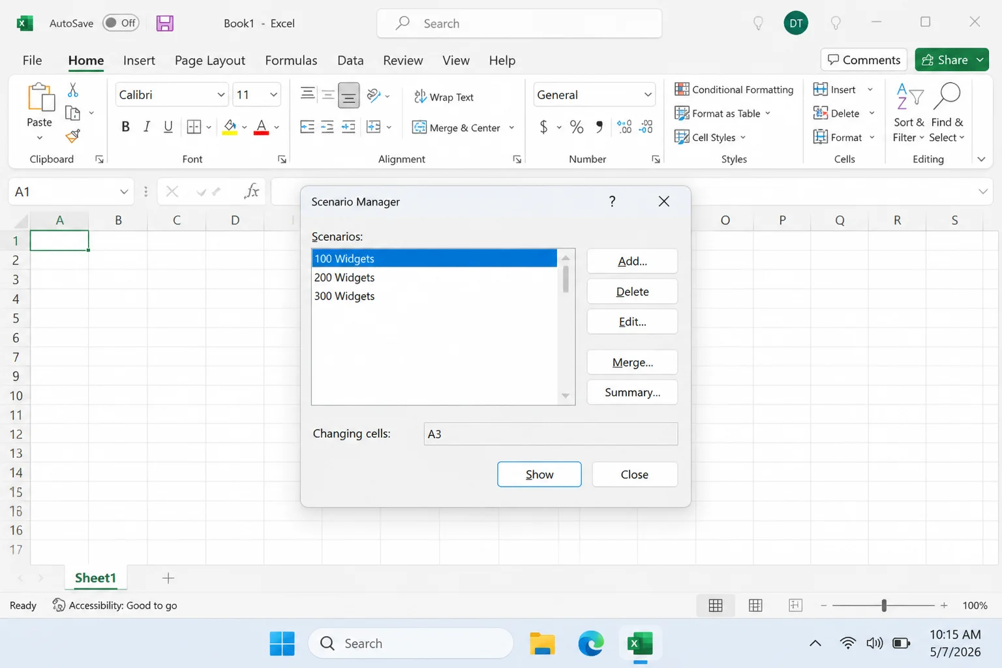Image resolution: width=1002 pixels, height=668 pixels.
Task: Click Increase Decimal icon
Action: 624,127
